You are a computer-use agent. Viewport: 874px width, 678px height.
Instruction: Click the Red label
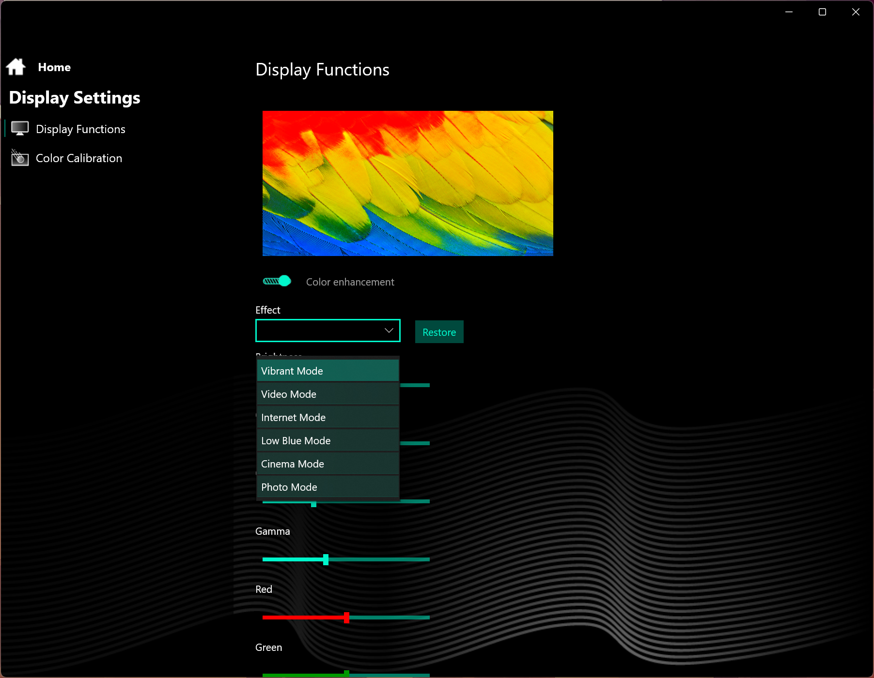pos(264,589)
